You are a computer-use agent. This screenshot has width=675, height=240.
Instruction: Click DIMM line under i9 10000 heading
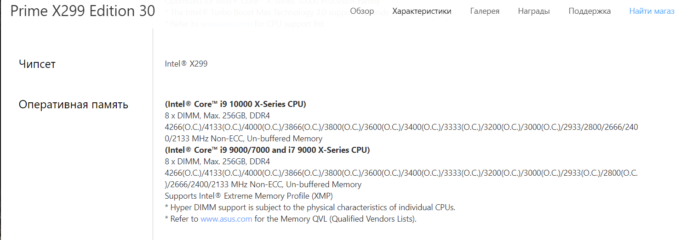[x=217, y=116]
